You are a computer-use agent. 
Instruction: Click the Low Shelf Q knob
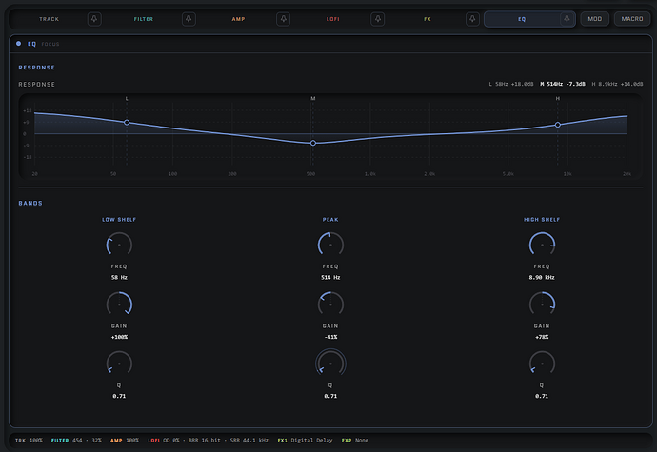(119, 364)
